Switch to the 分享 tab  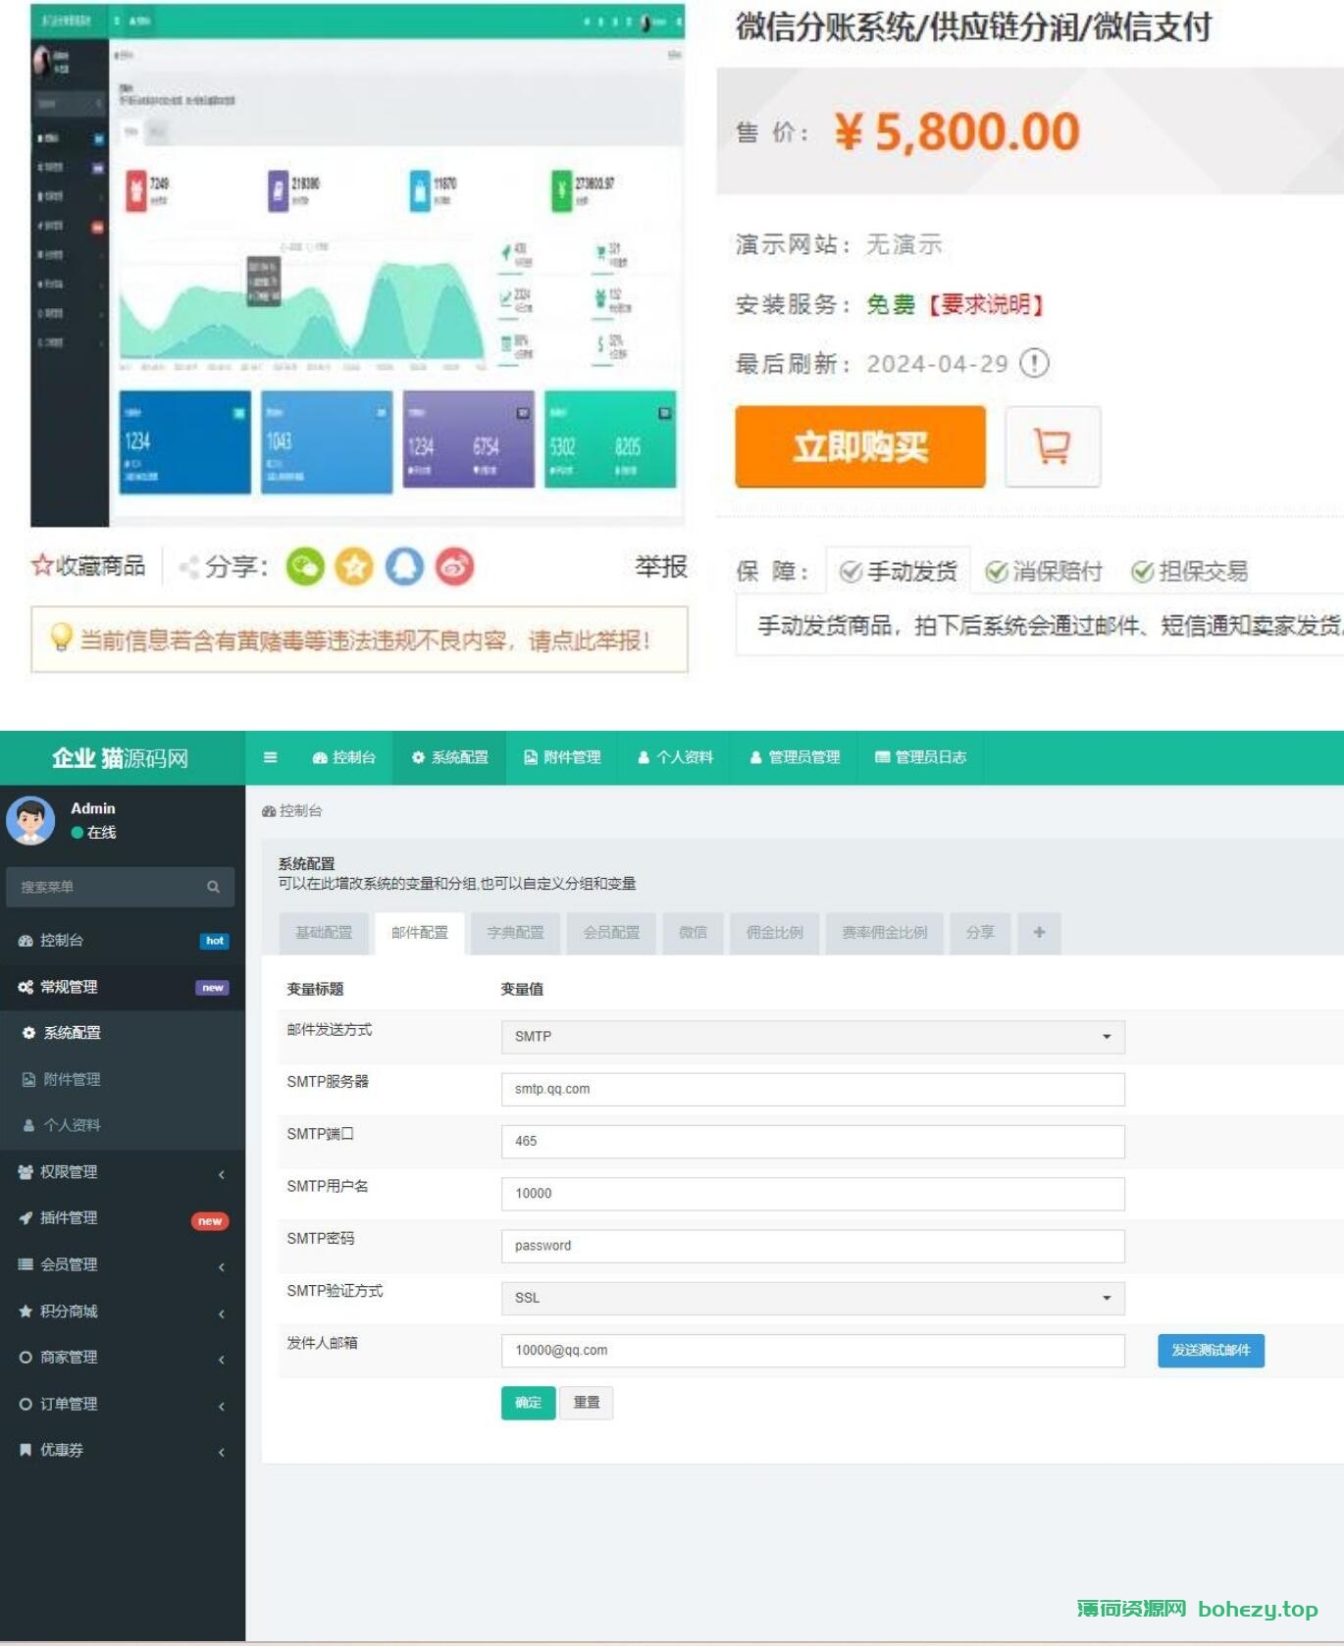980,932
